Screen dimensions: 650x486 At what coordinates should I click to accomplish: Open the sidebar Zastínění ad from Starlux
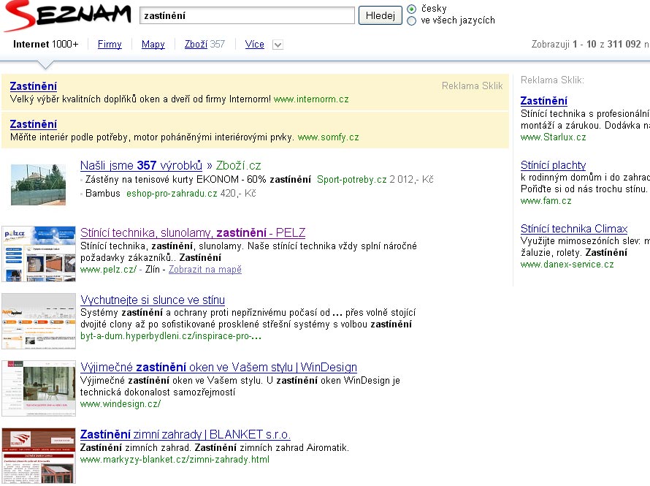(544, 101)
